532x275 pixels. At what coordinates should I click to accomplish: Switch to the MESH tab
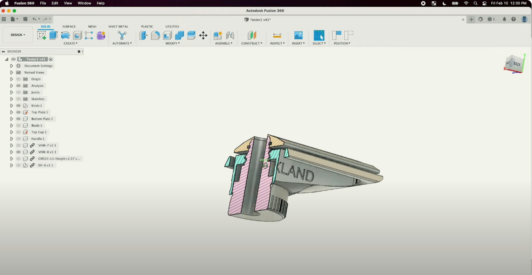point(92,27)
